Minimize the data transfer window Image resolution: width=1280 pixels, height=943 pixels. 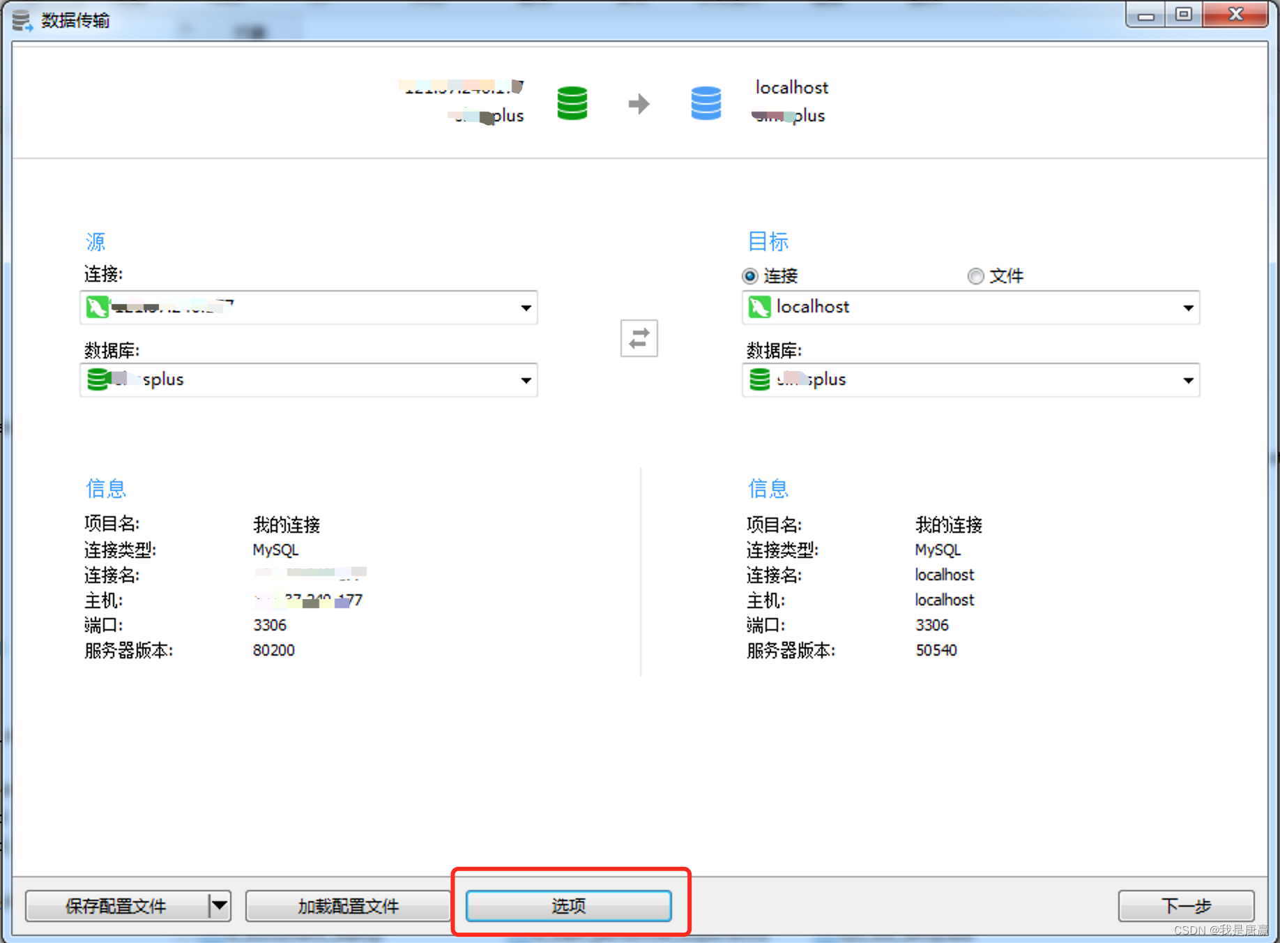tap(1145, 15)
